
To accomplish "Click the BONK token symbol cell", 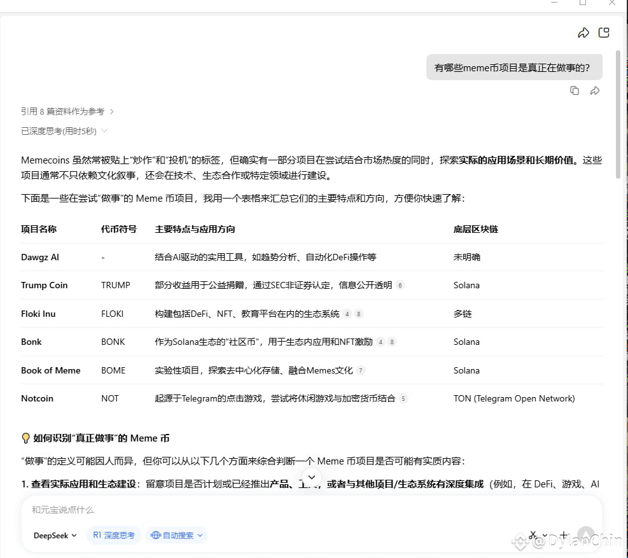I will (113, 342).
